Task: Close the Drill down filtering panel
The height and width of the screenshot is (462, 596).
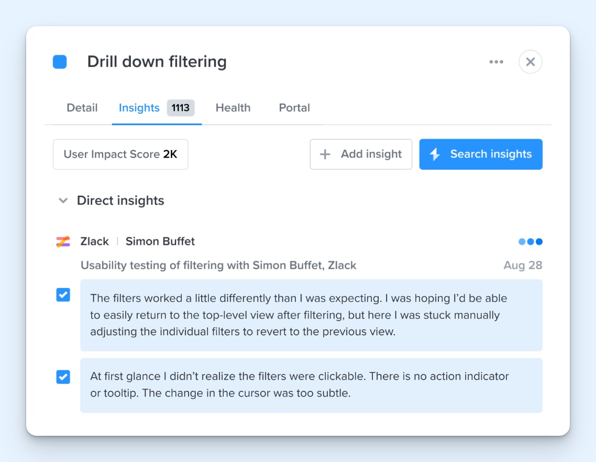Action: click(530, 62)
